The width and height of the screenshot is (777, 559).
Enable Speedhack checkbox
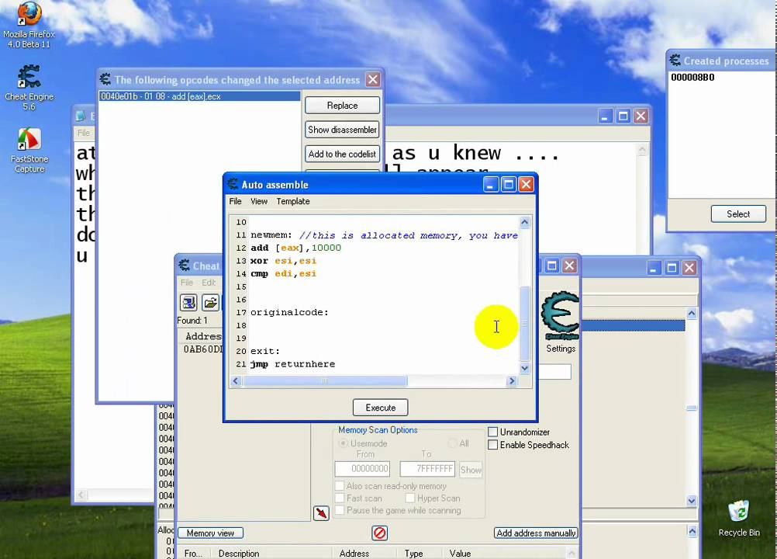[492, 445]
